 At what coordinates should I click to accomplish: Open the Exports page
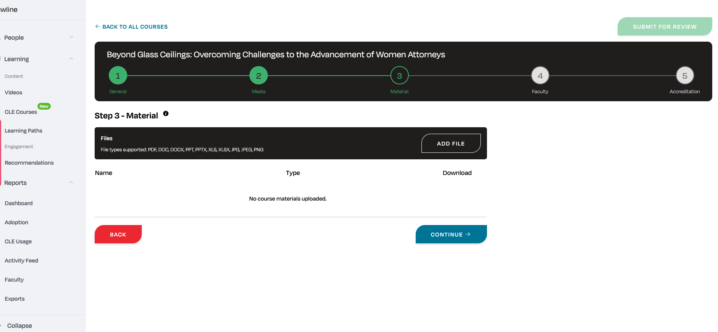[15, 299]
